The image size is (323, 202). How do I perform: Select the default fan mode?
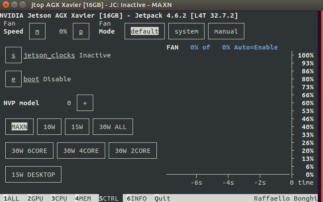pos(144,31)
